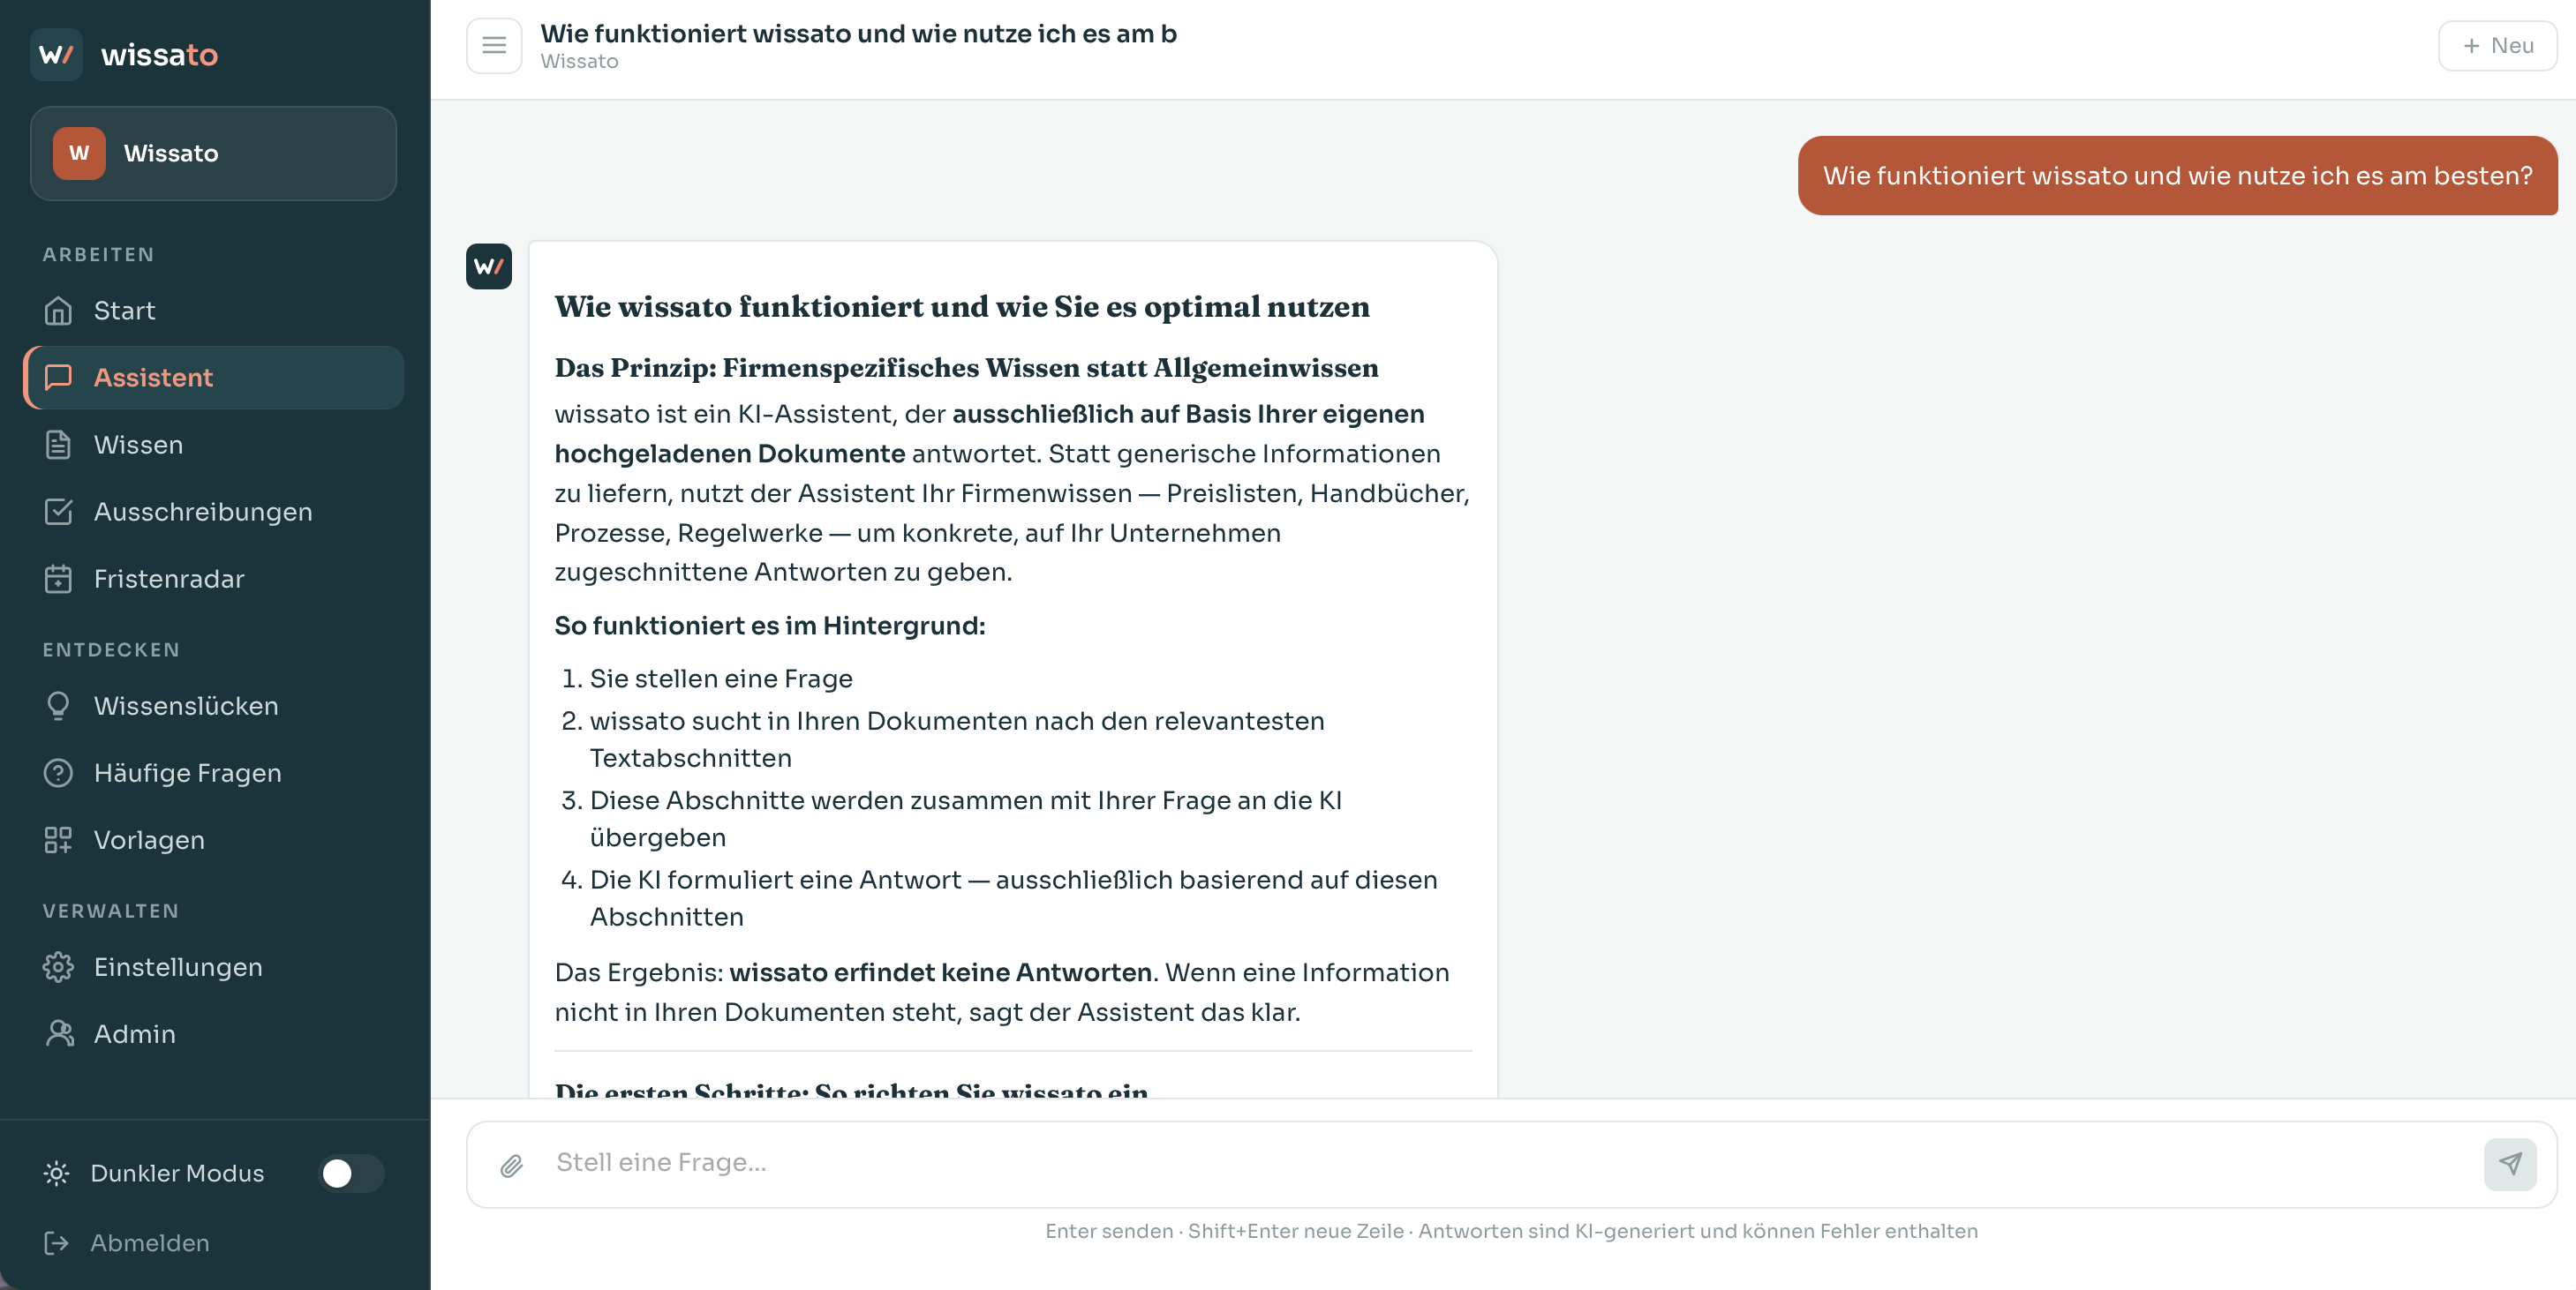Viewport: 2576px width, 1290px height.
Task: Open the Assistent section
Action: tap(213, 378)
